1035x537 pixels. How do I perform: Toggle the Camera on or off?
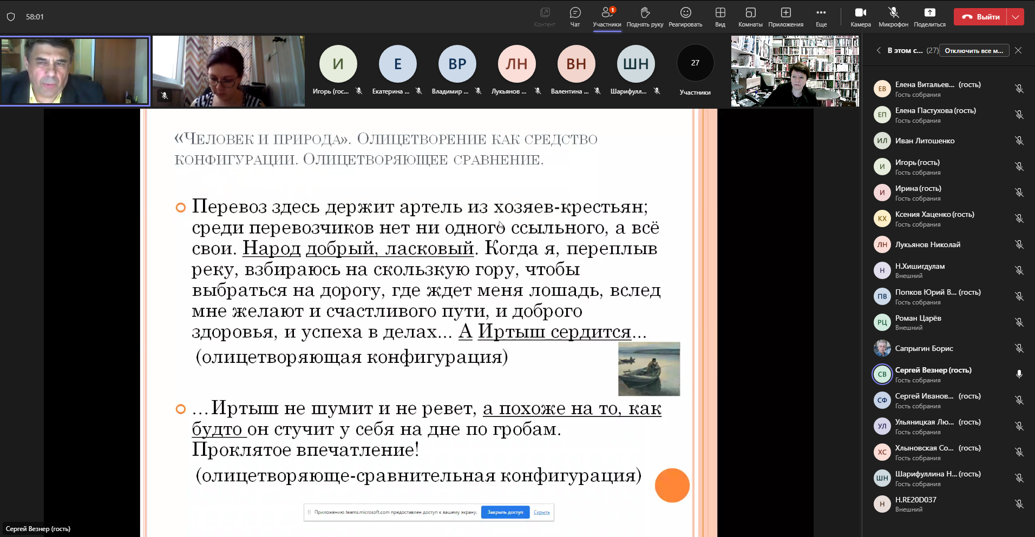point(860,16)
